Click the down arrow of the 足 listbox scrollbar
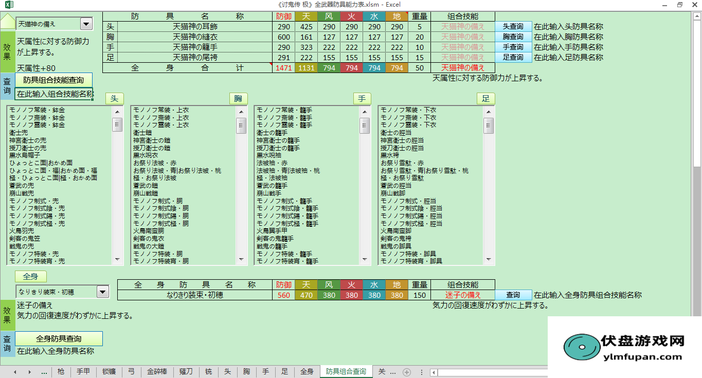 click(489, 260)
